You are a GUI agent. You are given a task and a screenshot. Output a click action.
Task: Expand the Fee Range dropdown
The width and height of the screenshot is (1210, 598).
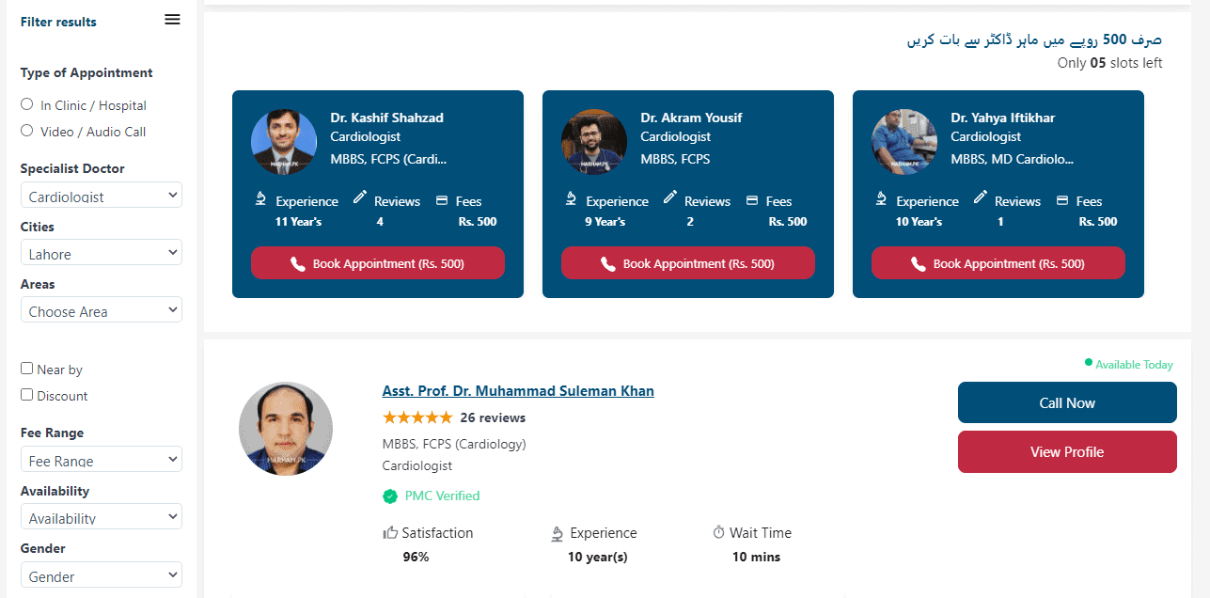point(102,460)
